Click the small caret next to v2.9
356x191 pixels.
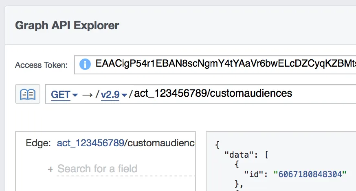124,95
